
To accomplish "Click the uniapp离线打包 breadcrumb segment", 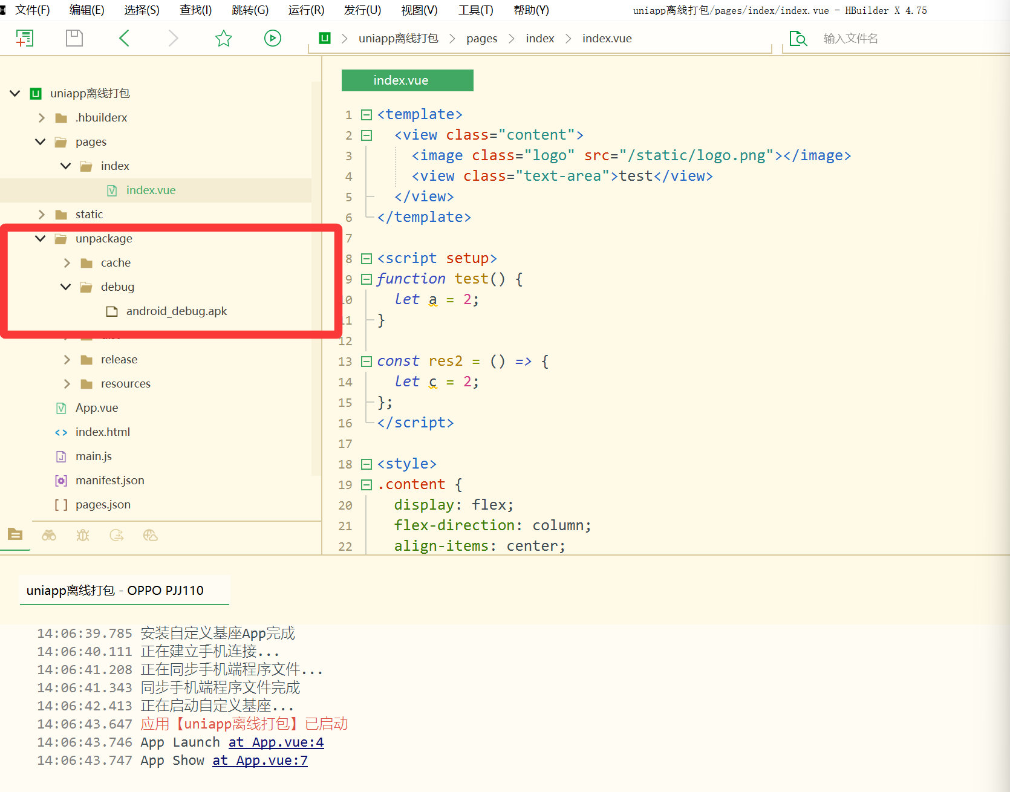I will 399,39.
